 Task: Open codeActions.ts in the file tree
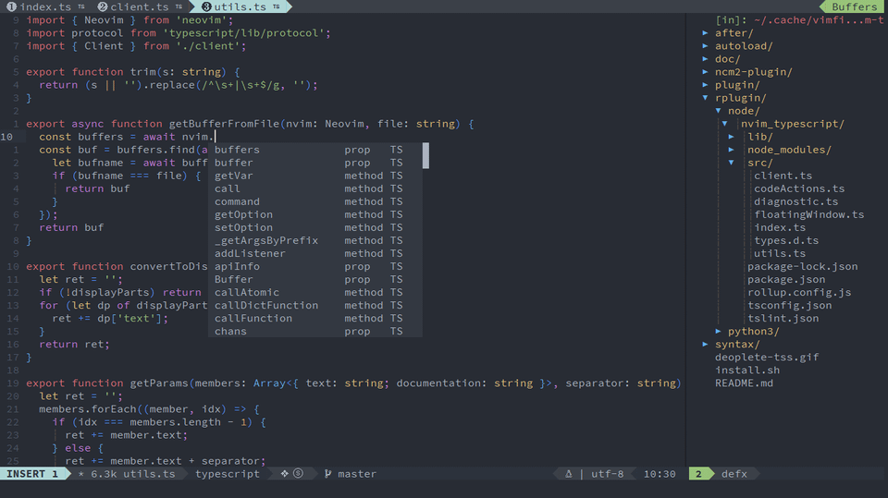coord(799,188)
